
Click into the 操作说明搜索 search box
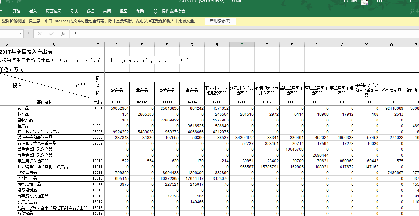coord(174,11)
